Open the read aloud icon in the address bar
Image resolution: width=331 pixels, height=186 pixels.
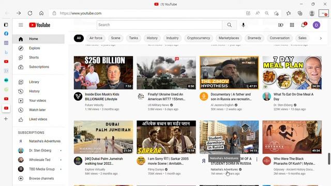(258, 13)
